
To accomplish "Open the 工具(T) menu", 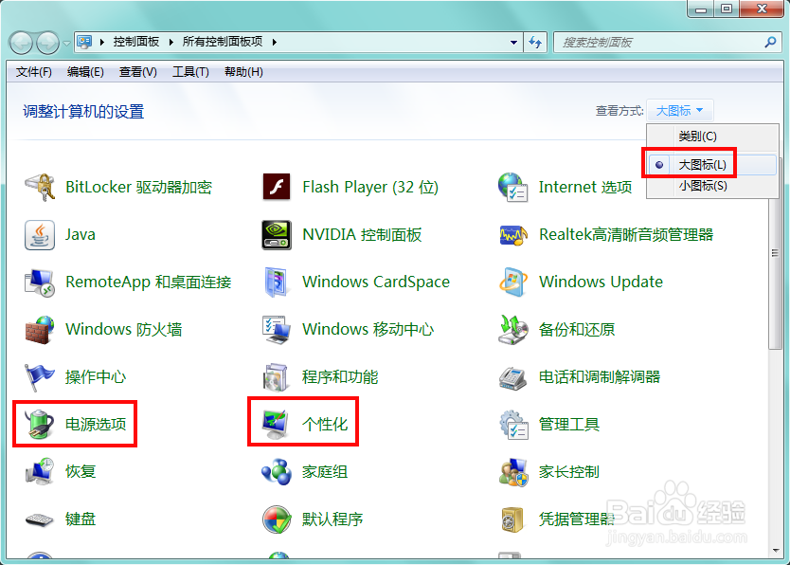I will (190, 72).
